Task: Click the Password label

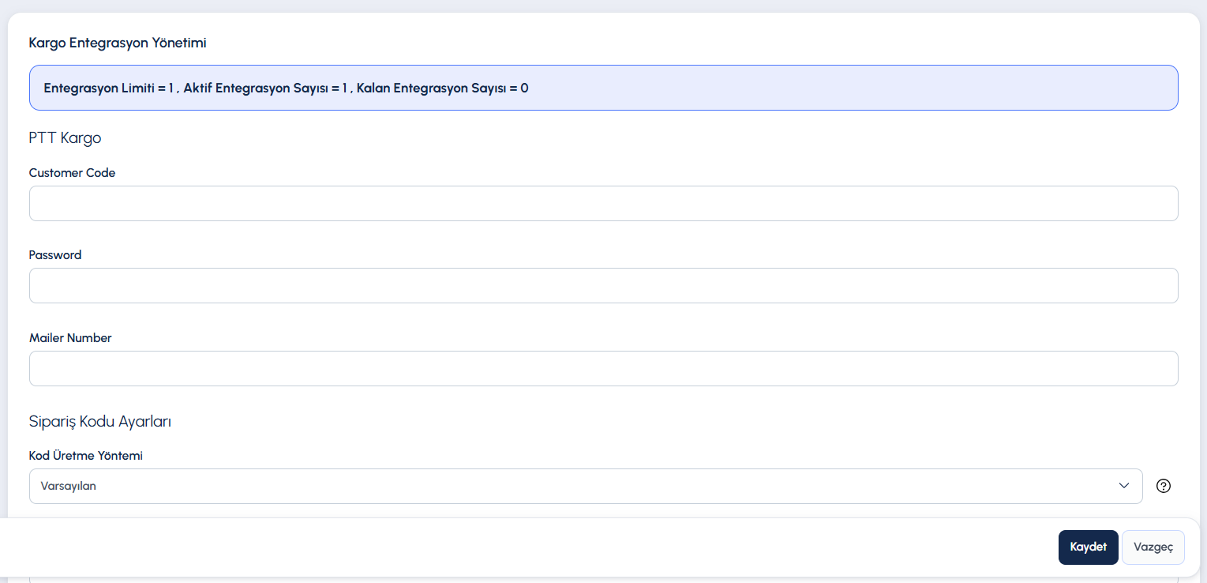Action: tap(55, 255)
